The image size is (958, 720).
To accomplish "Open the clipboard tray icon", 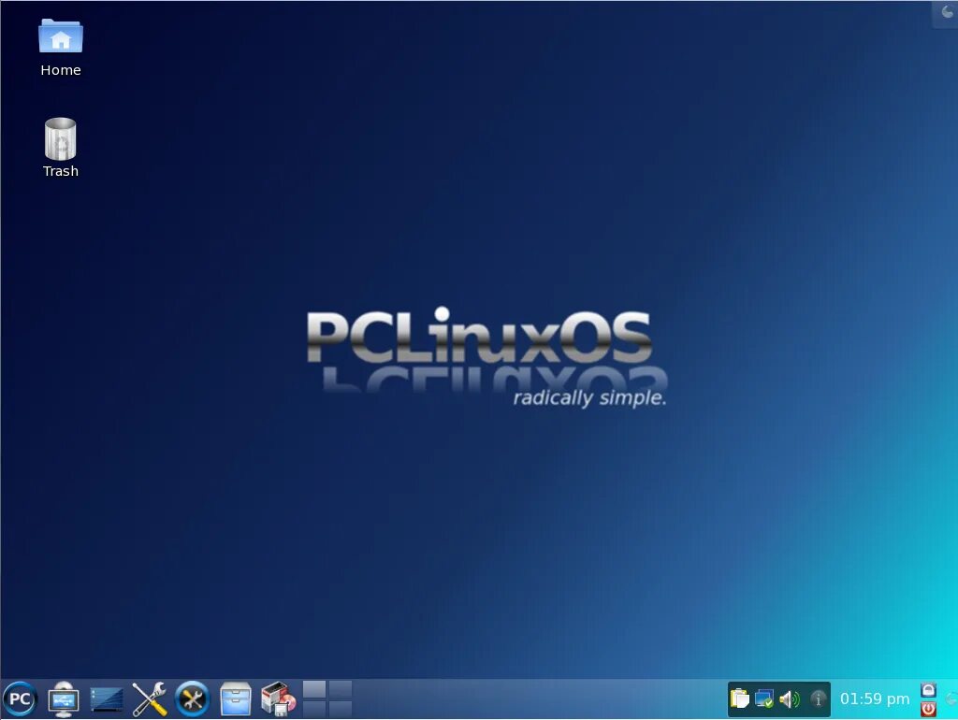I will pos(739,698).
